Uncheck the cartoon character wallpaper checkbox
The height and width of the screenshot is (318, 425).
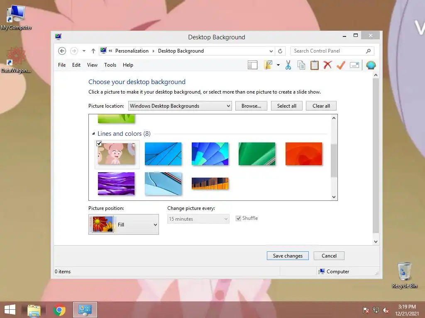click(x=99, y=143)
